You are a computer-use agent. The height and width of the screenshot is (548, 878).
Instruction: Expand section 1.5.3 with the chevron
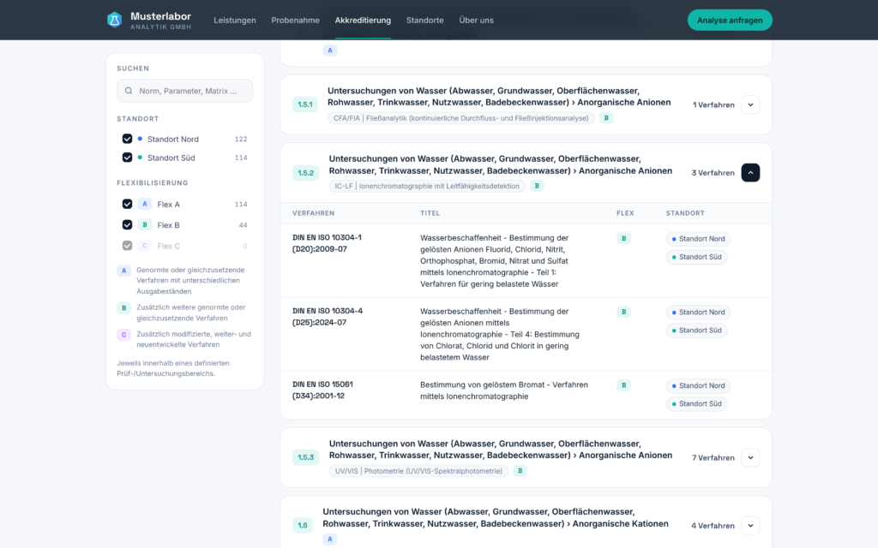[x=750, y=457]
